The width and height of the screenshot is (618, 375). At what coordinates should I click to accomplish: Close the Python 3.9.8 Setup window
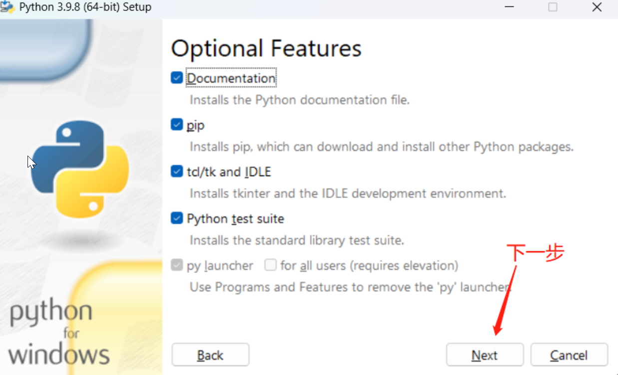597,7
